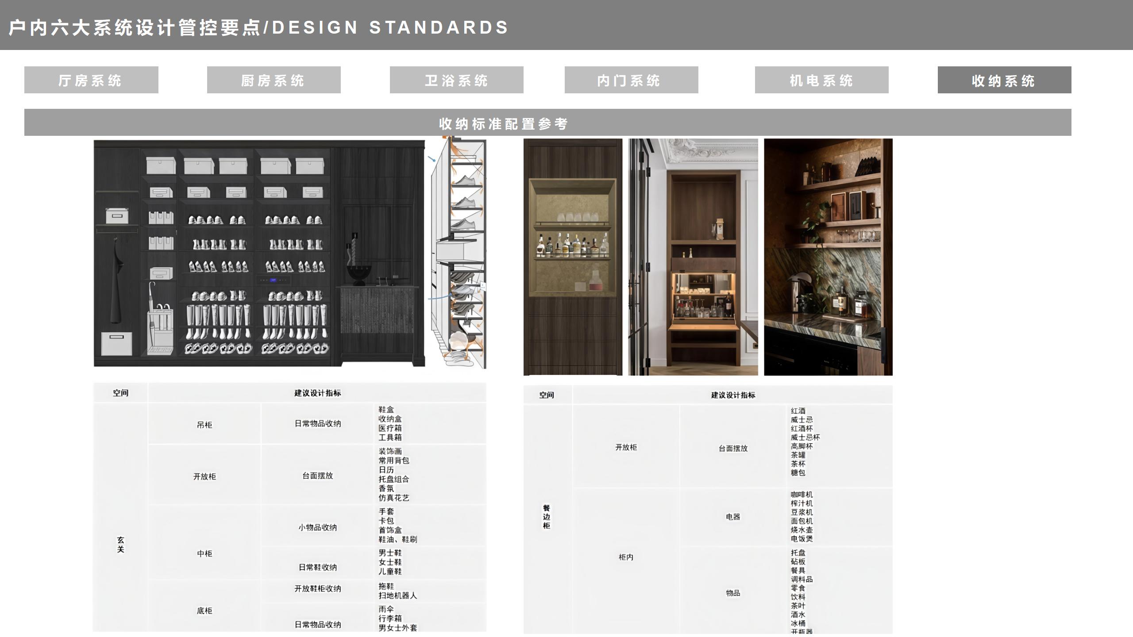Click the 厅房系统 tab
This screenshot has width=1133, height=637.
(x=91, y=80)
